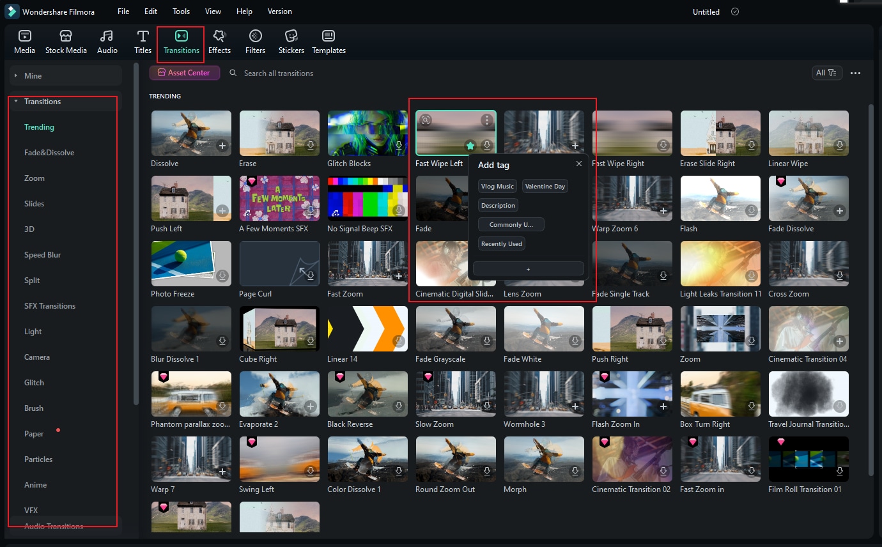Select the Cube Right transition thumbnail

click(279, 328)
